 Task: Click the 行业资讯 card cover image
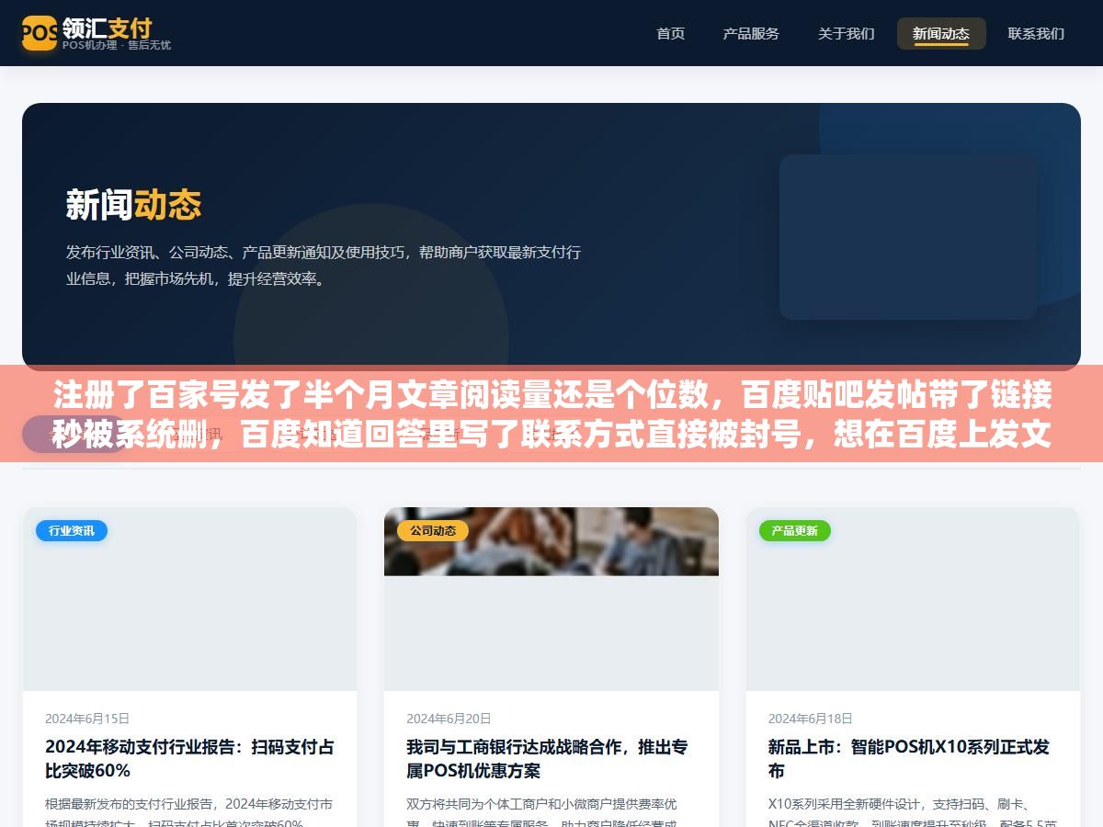tap(189, 599)
